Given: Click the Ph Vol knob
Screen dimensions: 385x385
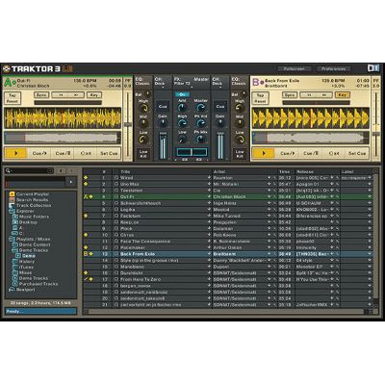Looking at the screenshot, I should [x=201, y=123].
